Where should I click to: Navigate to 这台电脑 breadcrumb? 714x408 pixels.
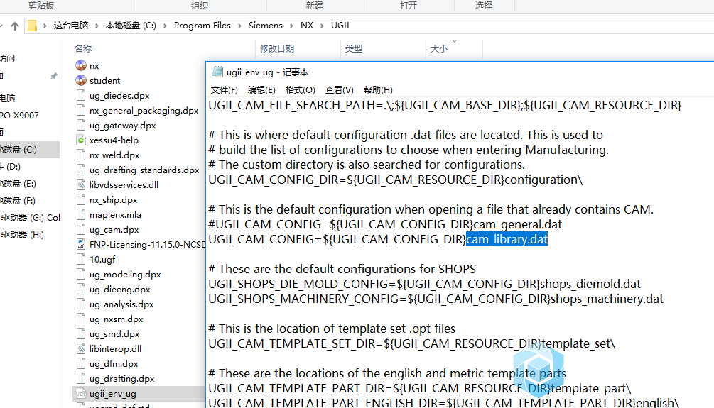click(71, 26)
